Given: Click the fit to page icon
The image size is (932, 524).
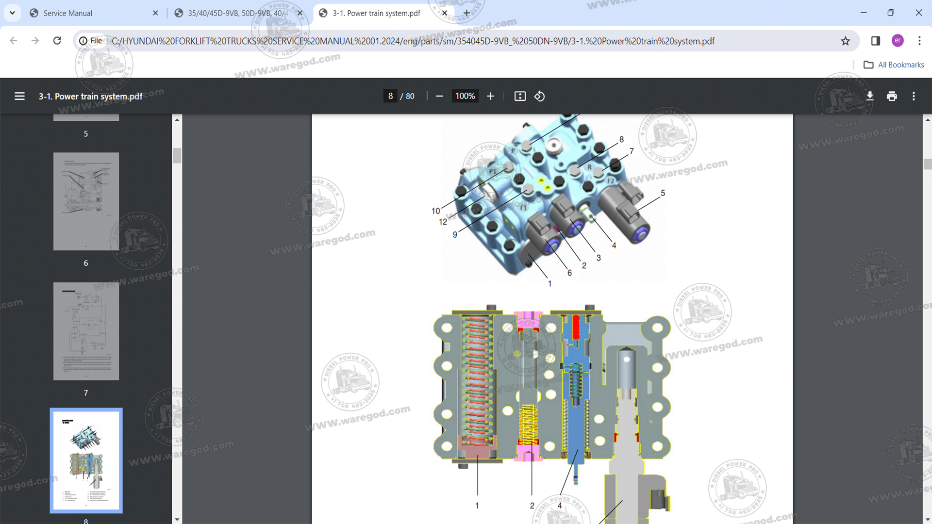Looking at the screenshot, I should point(520,96).
